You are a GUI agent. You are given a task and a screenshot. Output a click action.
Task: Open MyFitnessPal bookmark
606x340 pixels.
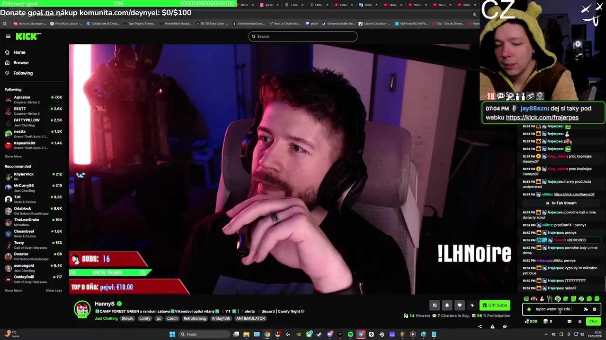click(x=411, y=23)
